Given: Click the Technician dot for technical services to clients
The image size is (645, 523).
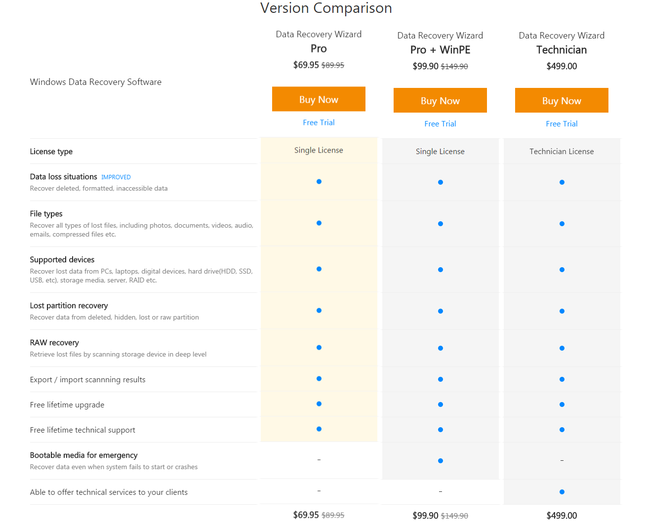Looking at the screenshot, I should (x=562, y=492).
